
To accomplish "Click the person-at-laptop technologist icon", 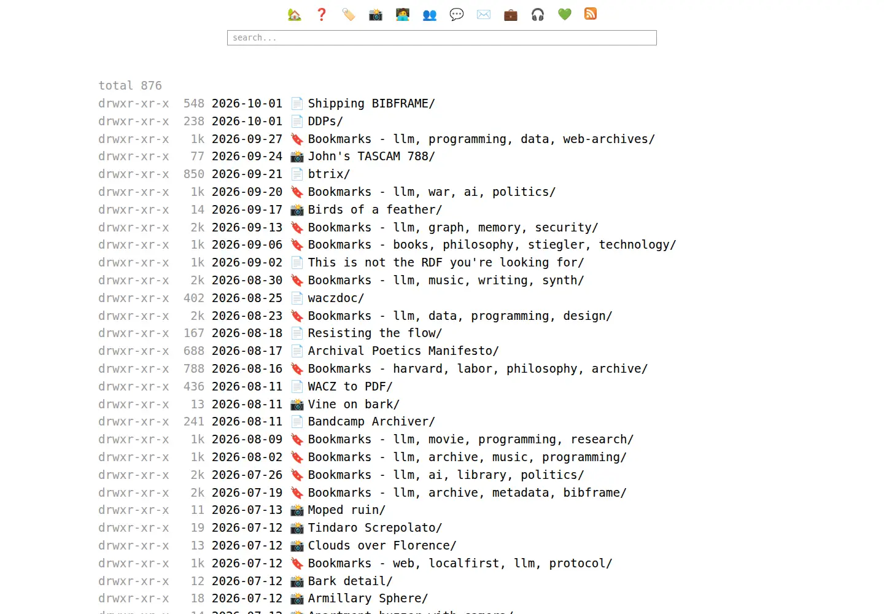I will coord(403,14).
